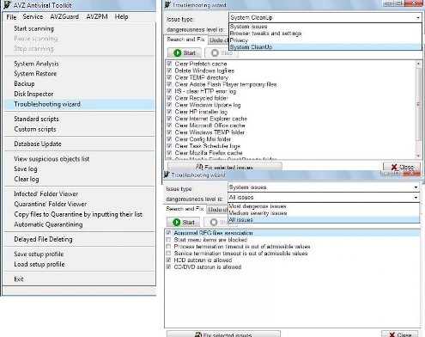Select Medium severity issues option
Viewport: 425px width, 337px height.
click(324, 213)
